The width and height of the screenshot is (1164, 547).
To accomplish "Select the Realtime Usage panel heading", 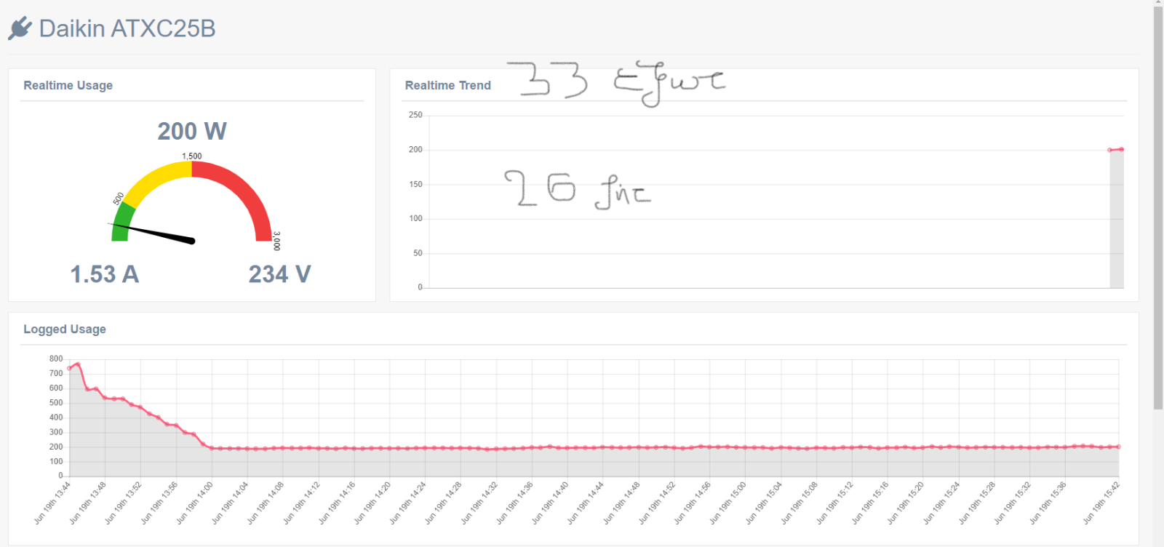I will click(x=68, y=85).
